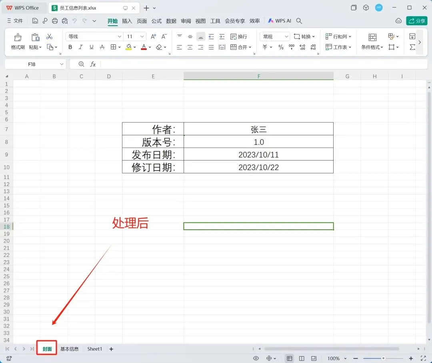432x363 pixels.
Task: Apply strikethrough formatting icon
Action: click(x=102, y=47)
